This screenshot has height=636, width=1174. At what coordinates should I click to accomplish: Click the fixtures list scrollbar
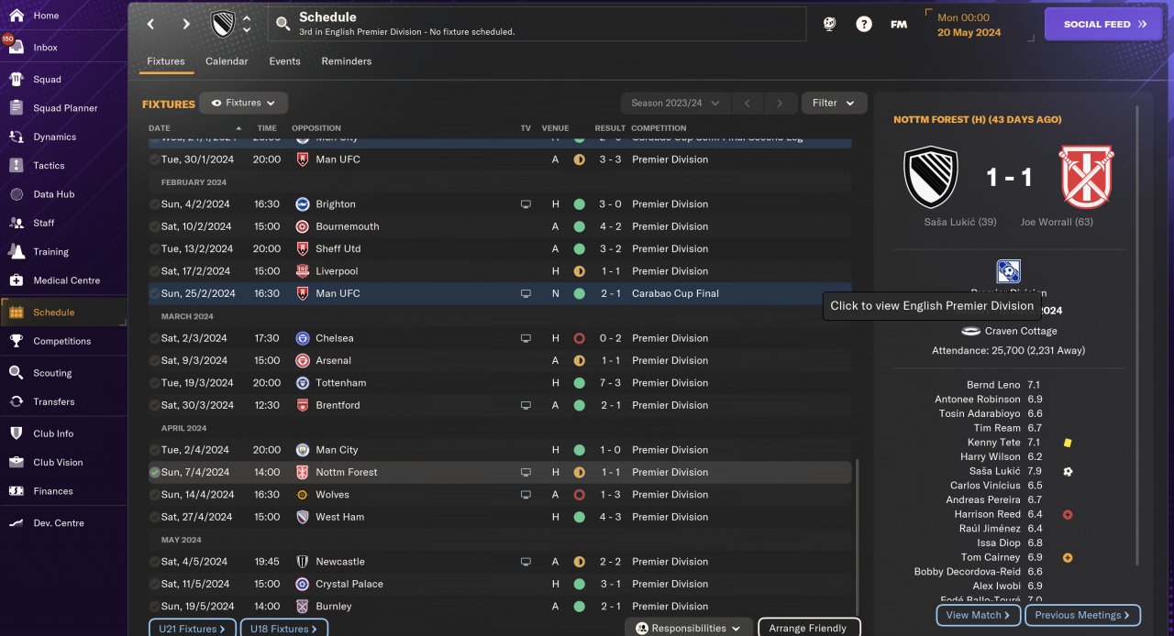point(858,537)
